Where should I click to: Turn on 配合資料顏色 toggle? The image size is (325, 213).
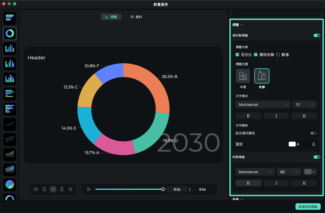[x=313, y=133]
